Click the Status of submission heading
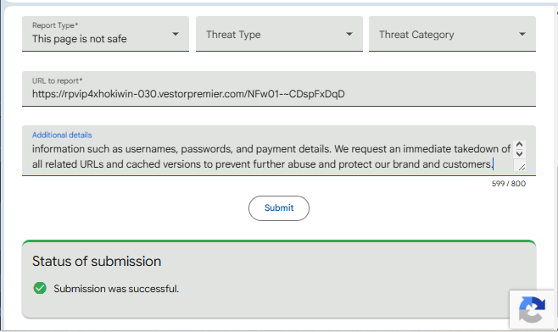558x332 pixels. click(97, 261)
